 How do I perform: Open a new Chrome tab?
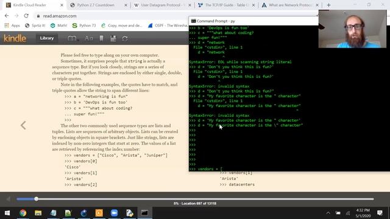pyautogui.click(x=328, y=5)
